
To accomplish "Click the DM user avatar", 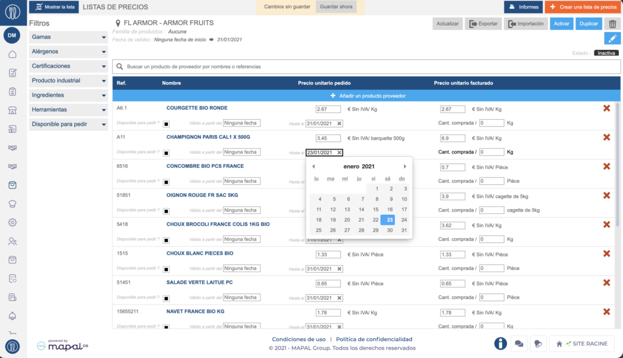I will pos(12,35).
